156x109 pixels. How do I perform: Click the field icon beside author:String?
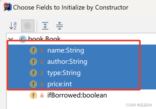(x=33, y=62)
